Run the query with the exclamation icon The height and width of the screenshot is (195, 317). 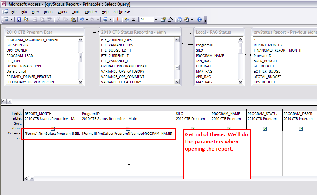(117, 20)
